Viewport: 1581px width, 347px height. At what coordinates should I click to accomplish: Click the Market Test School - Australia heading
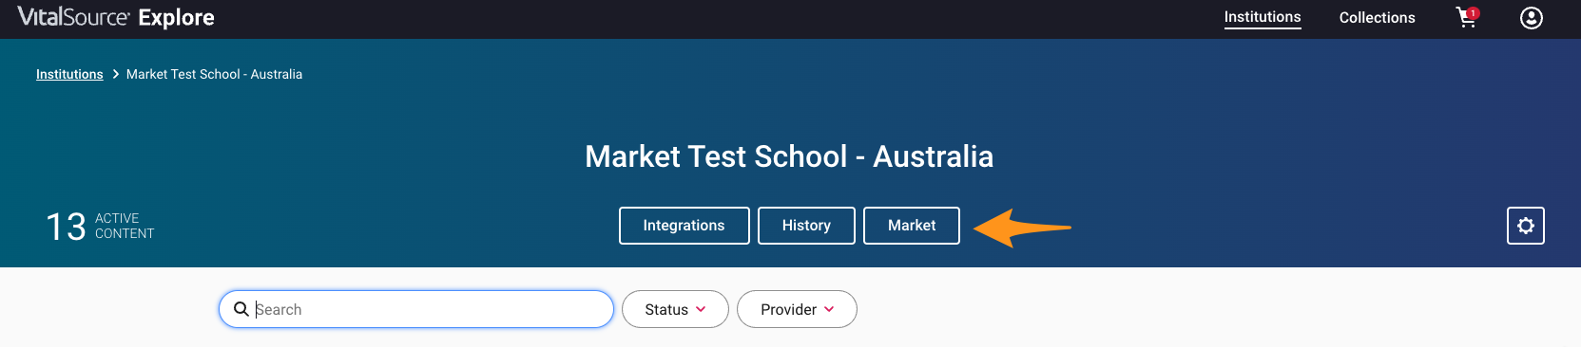click(789, 156)
